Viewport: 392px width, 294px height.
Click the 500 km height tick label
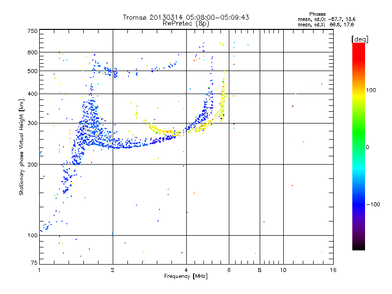pyautogui.click(x=32, y=71)
